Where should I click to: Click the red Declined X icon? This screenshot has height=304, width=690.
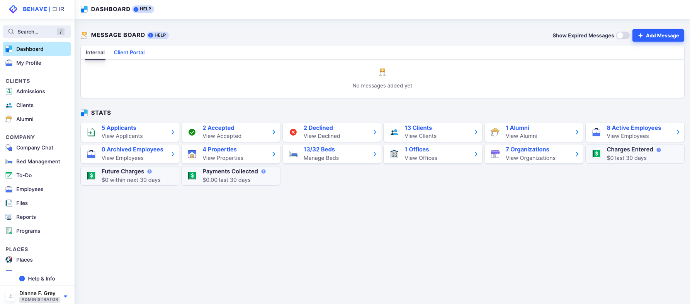293,132
